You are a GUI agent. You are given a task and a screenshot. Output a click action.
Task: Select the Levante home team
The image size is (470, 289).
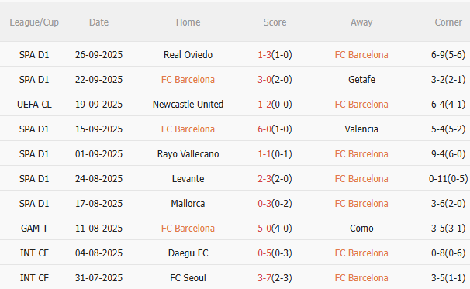tap(188, 179)
